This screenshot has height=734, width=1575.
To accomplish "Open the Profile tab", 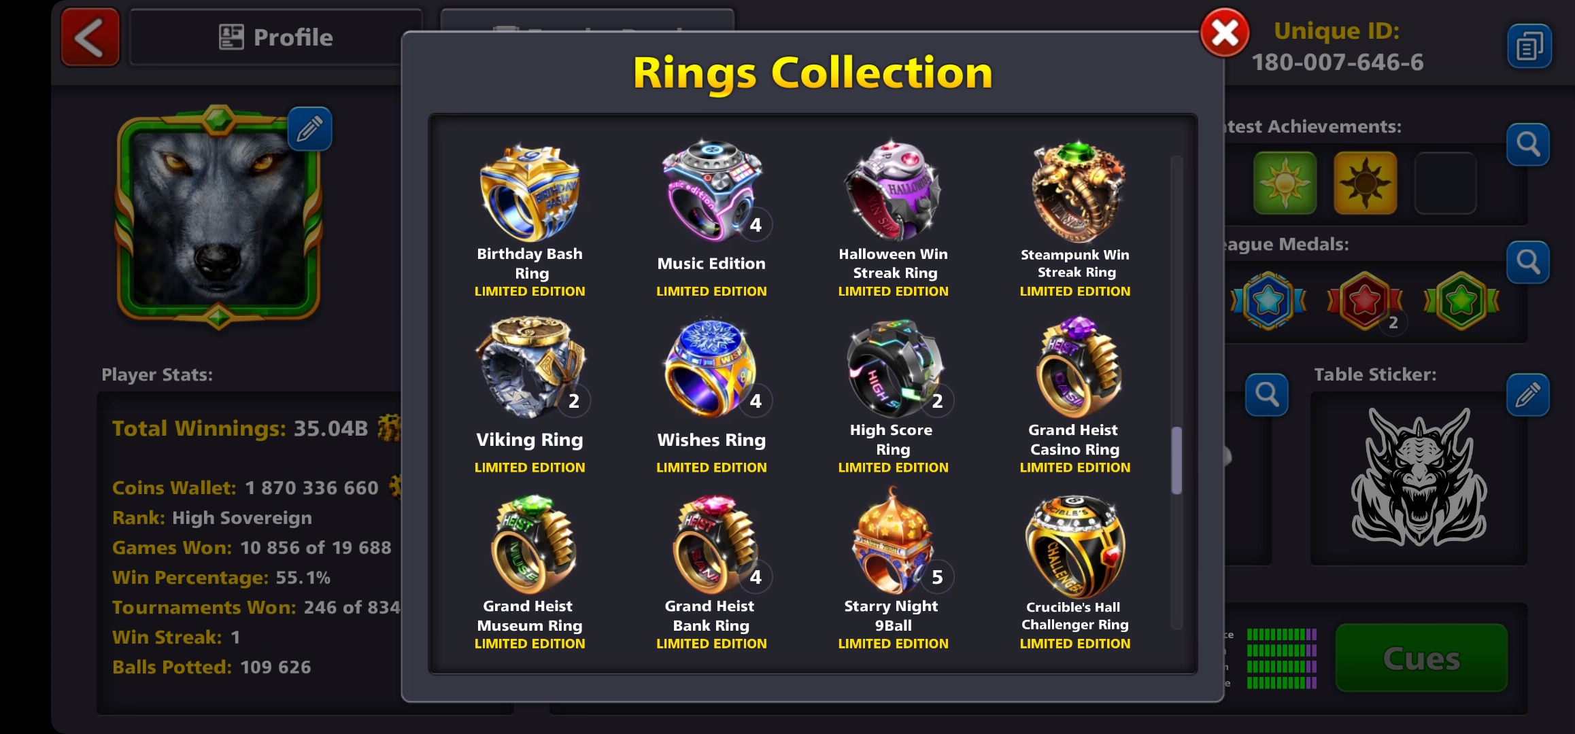I will point(275,37).
